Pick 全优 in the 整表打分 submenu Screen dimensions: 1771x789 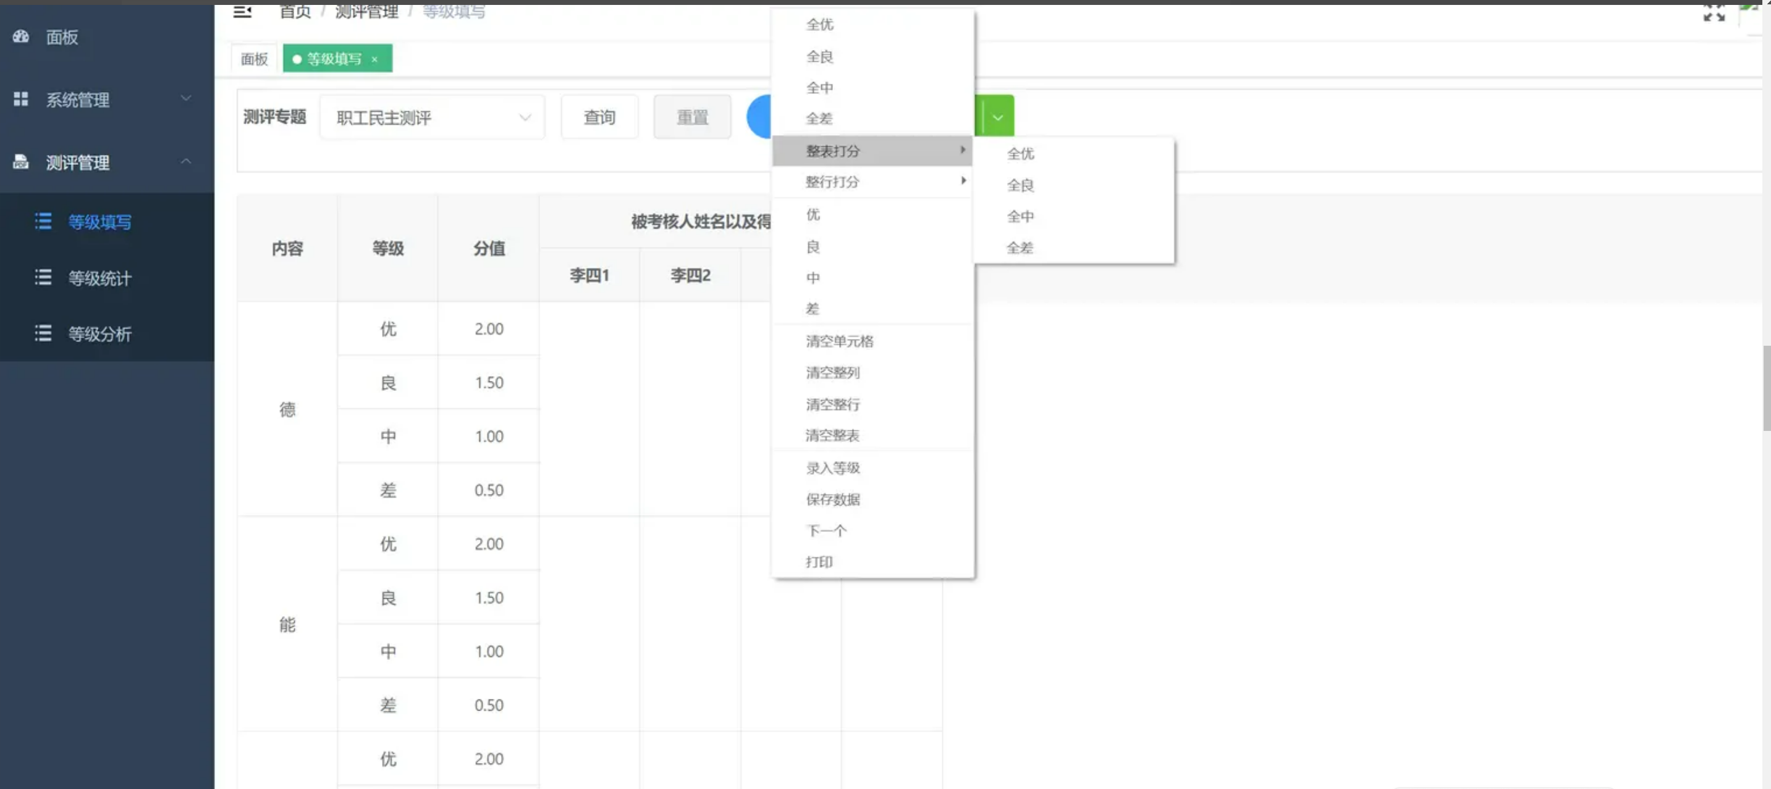[x=1020, y=154]
